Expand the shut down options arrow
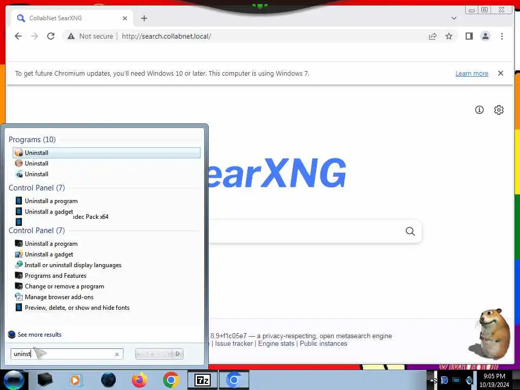The width and height of the screenshot is (520, 390). [x=178, y=354]
